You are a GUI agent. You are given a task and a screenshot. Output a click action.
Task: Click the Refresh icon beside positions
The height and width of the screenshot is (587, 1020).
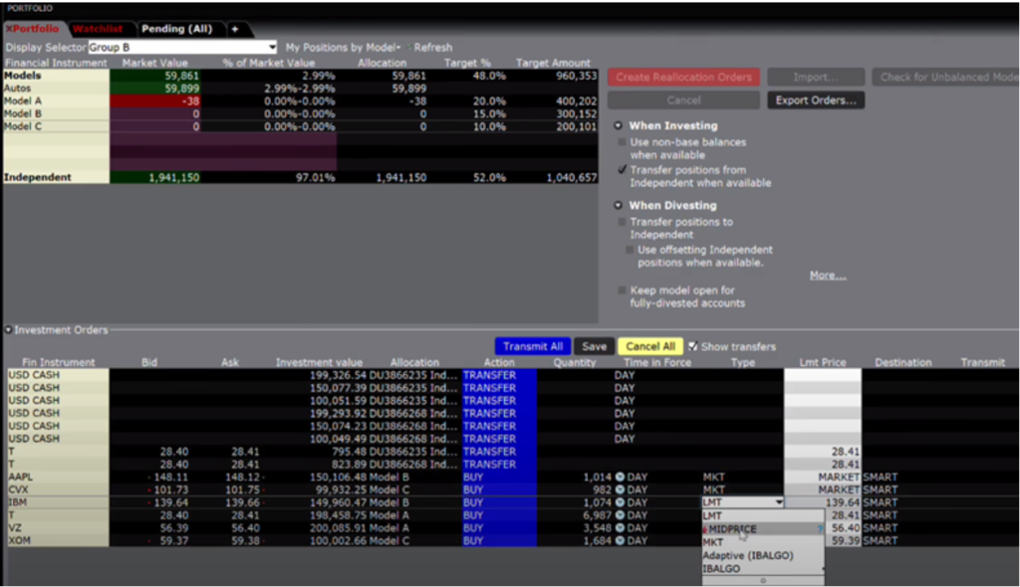coord(408,48)
